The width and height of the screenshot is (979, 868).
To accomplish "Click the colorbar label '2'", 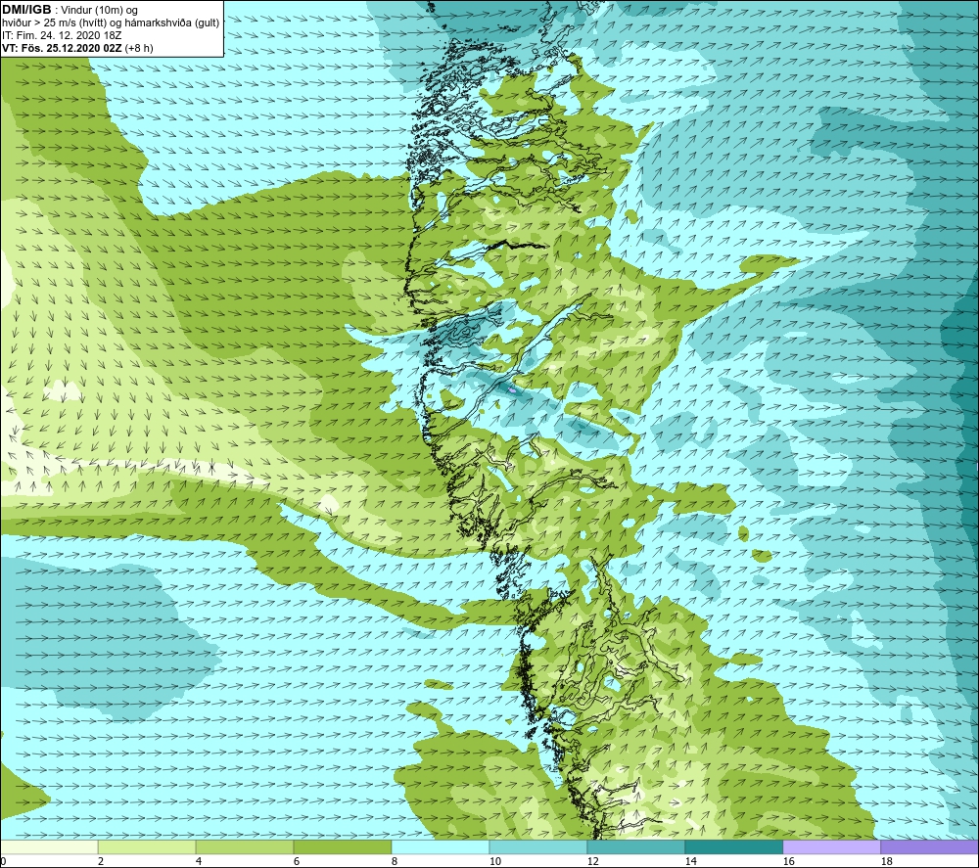I will pos(101,862).
